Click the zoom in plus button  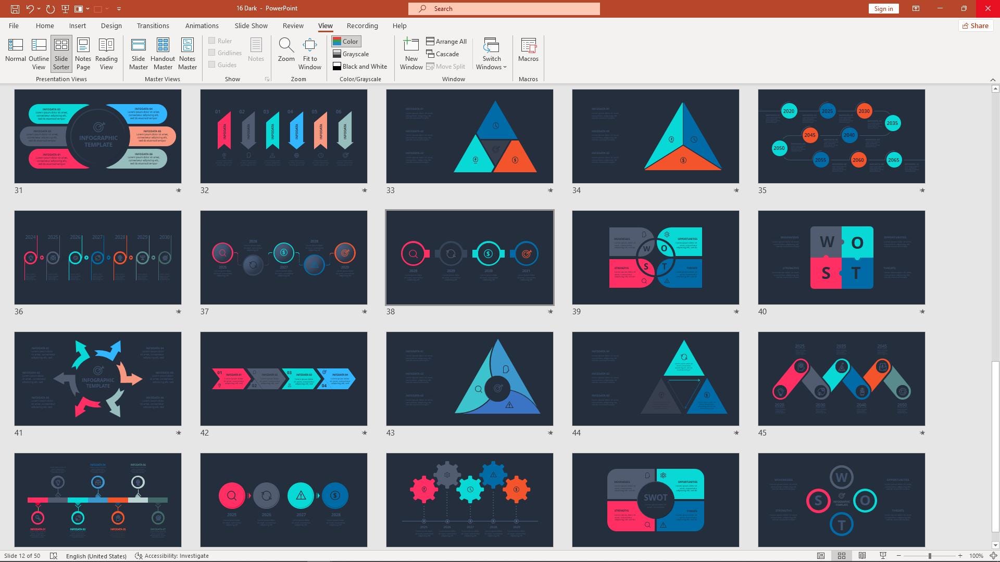click(x=960, y=556)
